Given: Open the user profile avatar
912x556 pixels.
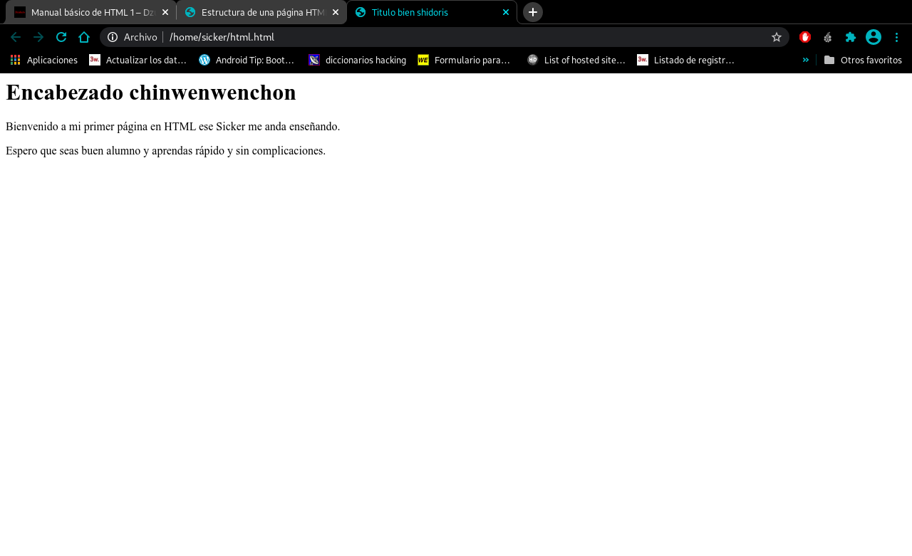Looking at the screenshot, I should click(x=874, y=37).
